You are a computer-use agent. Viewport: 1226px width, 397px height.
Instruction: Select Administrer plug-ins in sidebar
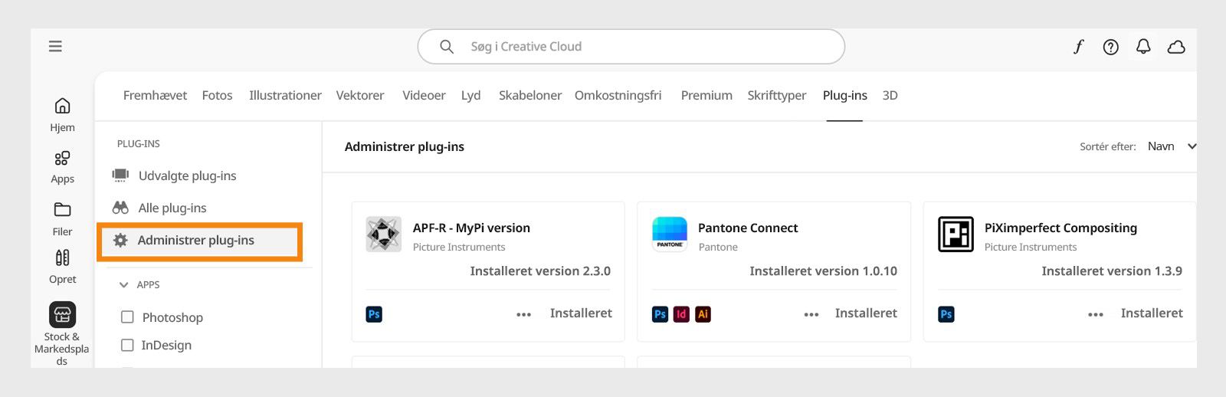(x=199, y=241)
